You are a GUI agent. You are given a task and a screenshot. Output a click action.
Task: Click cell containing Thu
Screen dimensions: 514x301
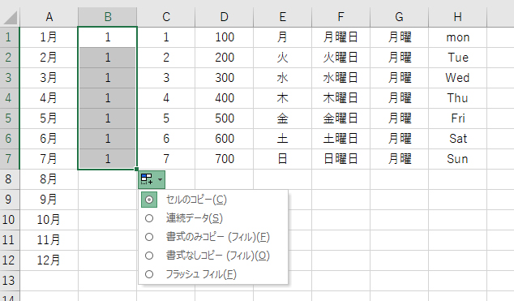point(457,98)
